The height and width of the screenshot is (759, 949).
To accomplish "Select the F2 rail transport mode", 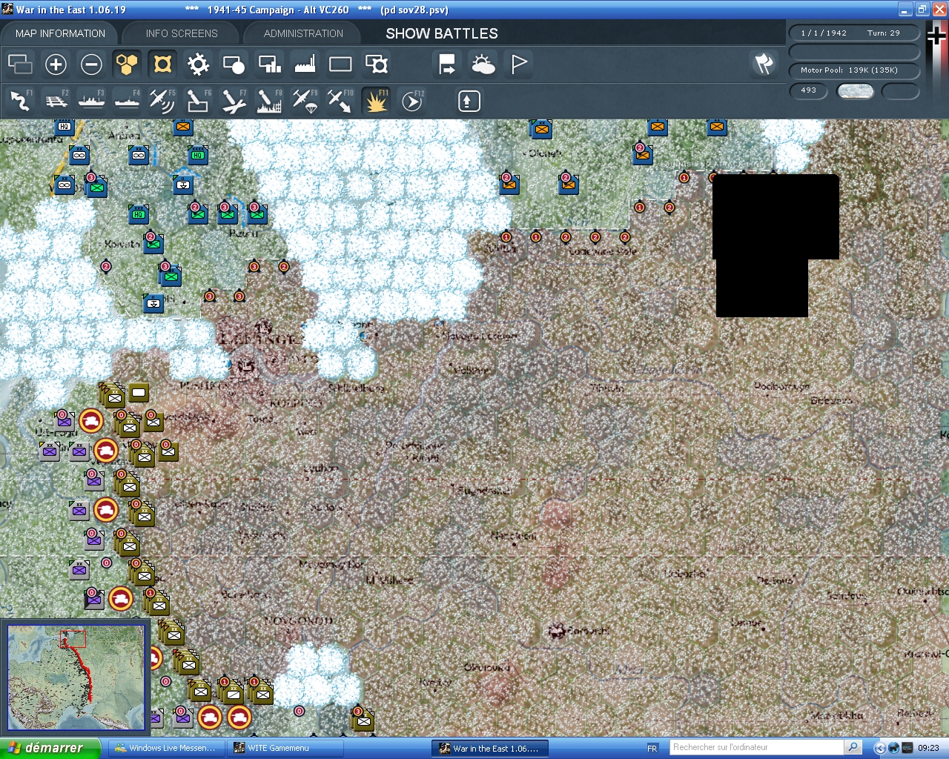I will (56, 101).
